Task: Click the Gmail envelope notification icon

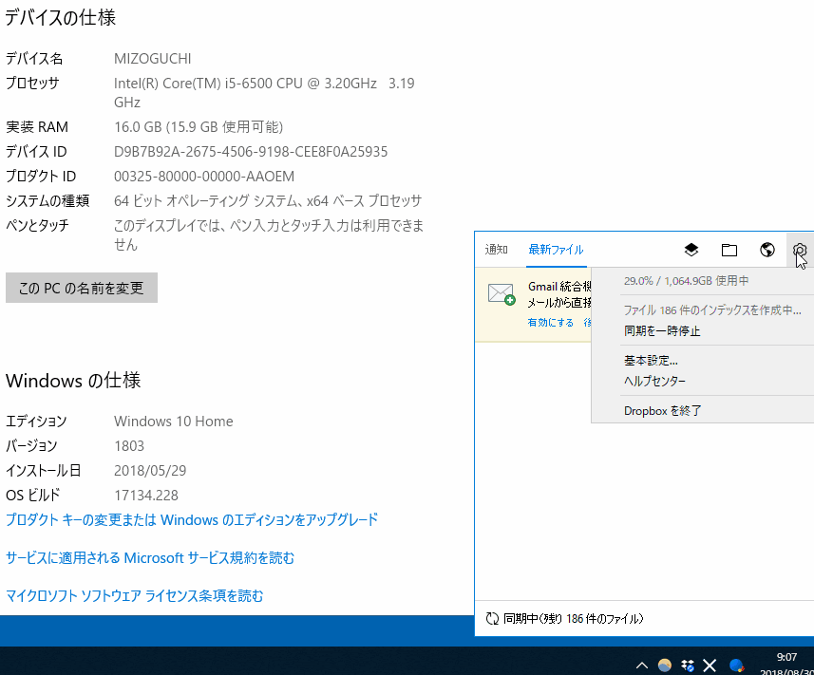Action: (x=502, y=293)
